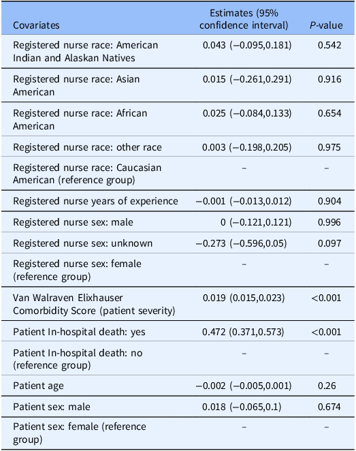Select the African American row label
The width and height of the screenshot is (356, 451).
[x=80, y=119]
